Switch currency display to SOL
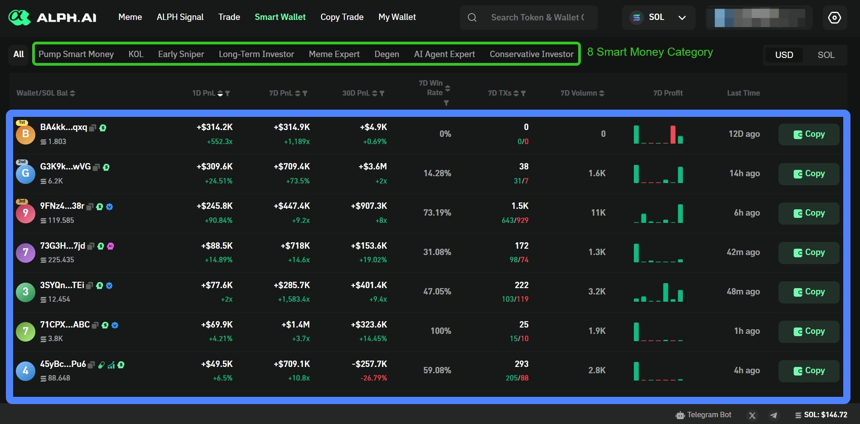This screenshot has width=860, height=424. point(826,55)
